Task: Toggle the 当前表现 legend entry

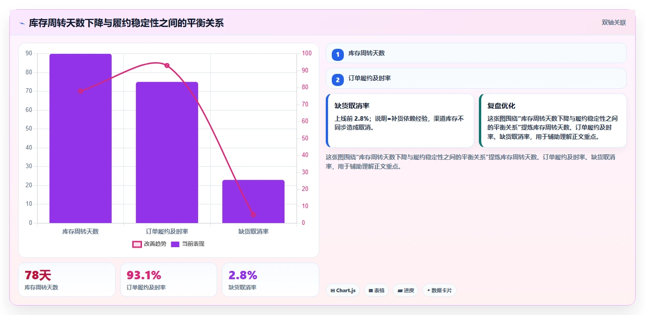Action: (187, 244)
